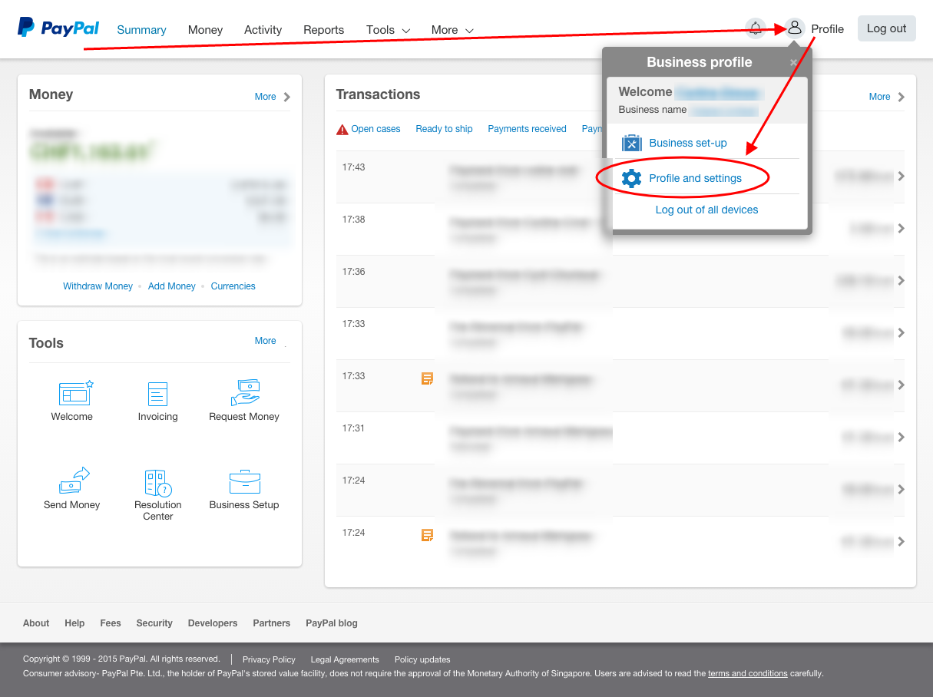Open the Send Money tool
The height and width of the screenshot is (697, 933).
72,481
